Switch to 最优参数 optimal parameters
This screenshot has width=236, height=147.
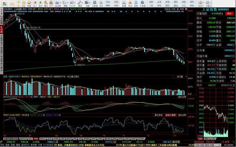coord(159,115)
